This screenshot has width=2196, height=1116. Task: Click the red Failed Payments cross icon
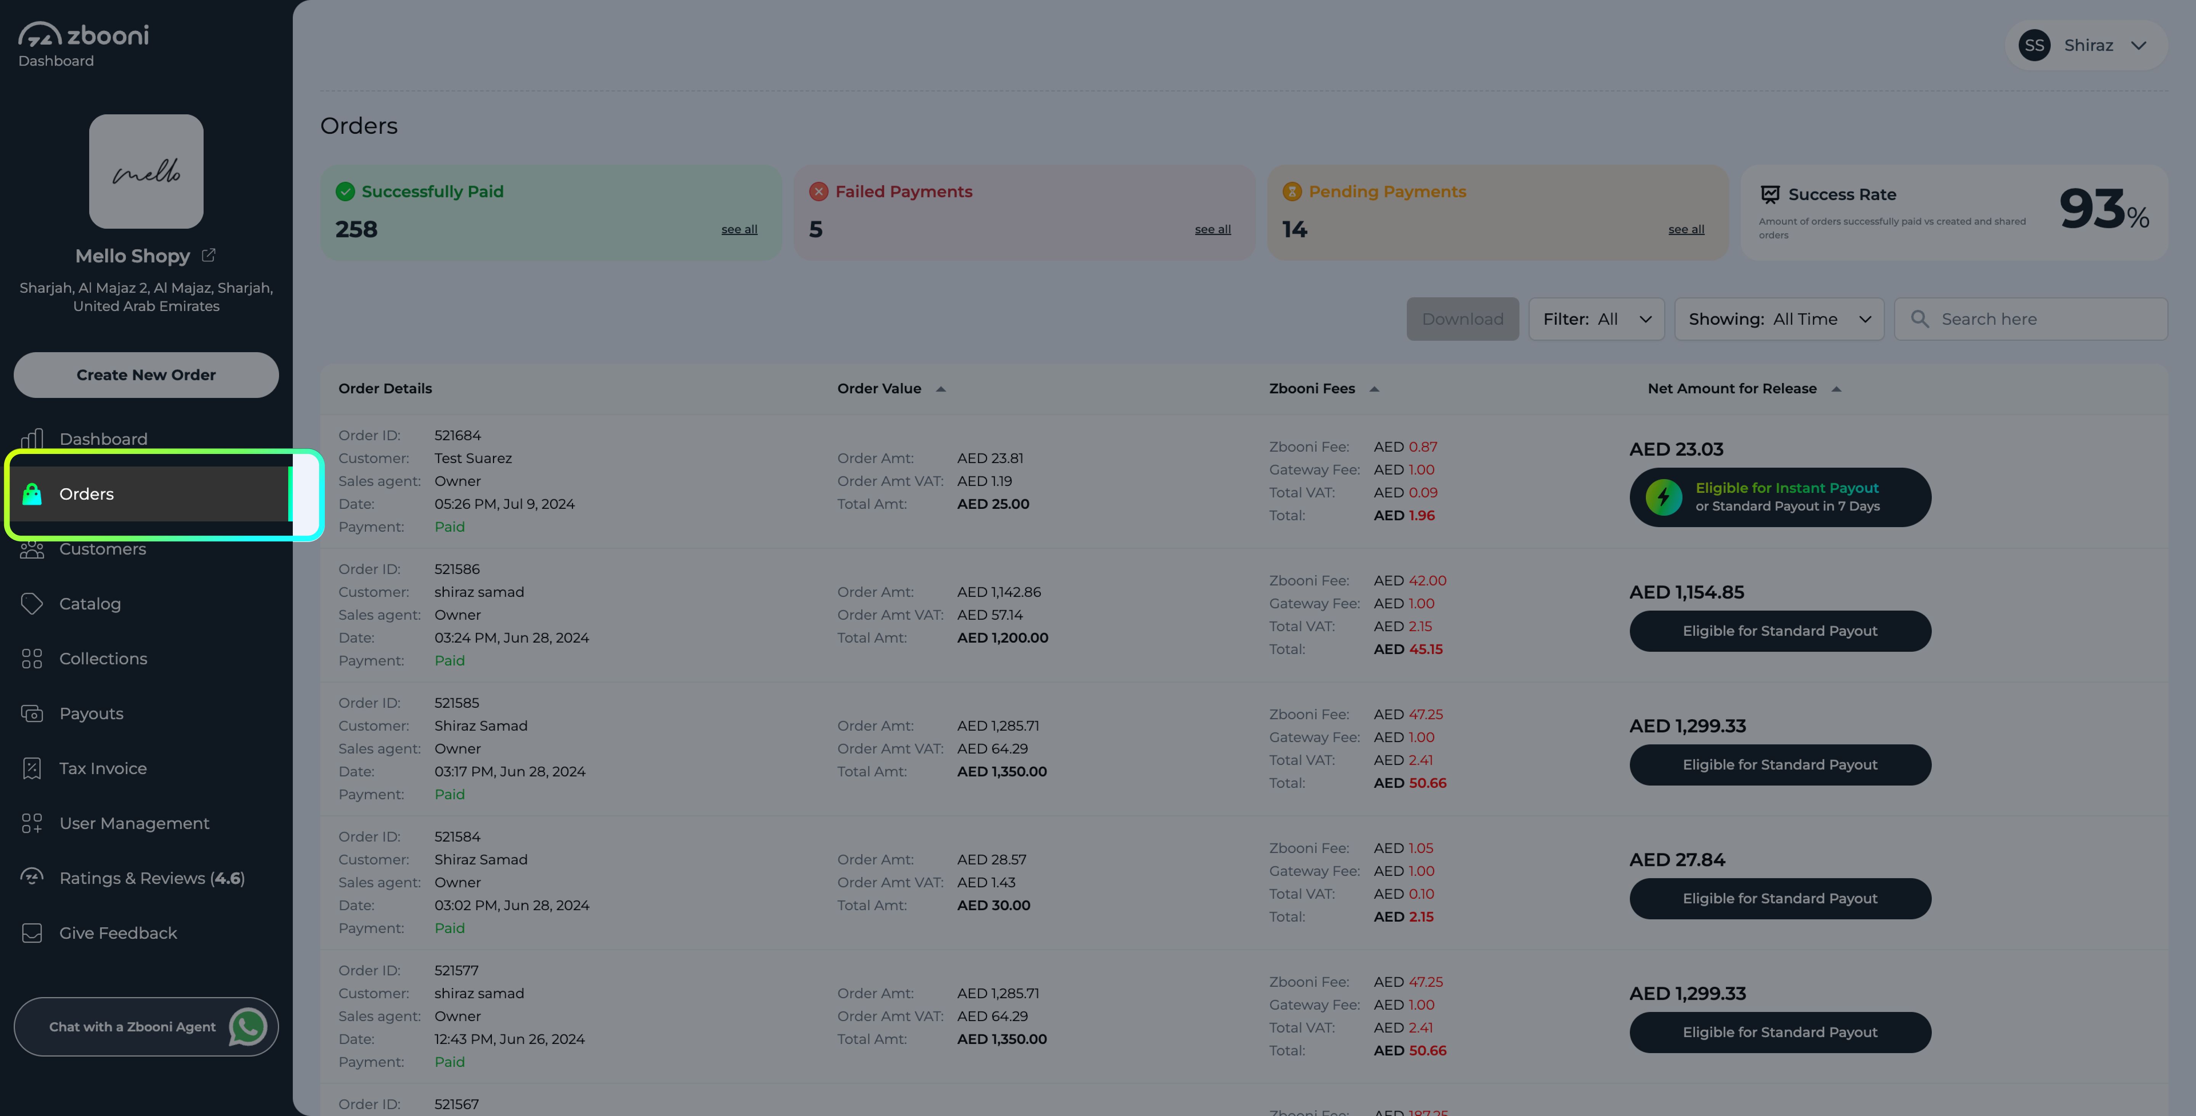819,191
